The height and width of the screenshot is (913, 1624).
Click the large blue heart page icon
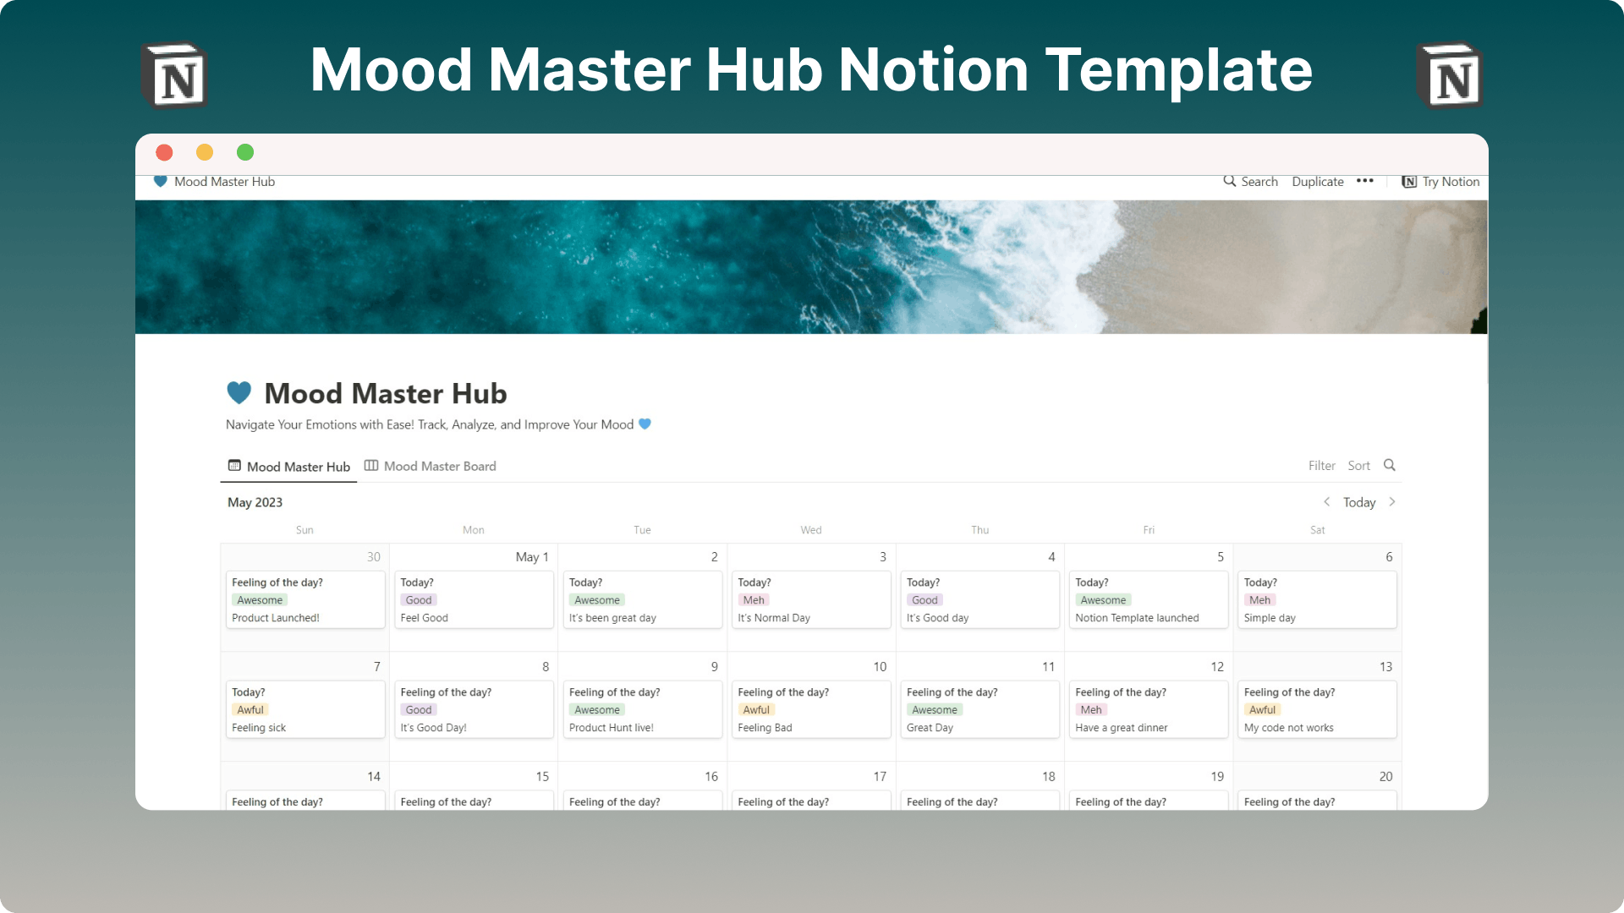239,393
